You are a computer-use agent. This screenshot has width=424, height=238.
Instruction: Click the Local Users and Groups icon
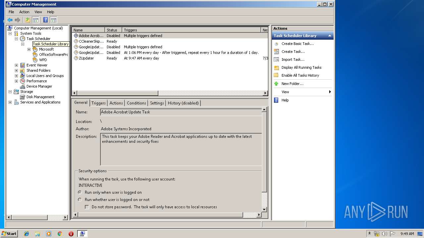pos(23,76)
